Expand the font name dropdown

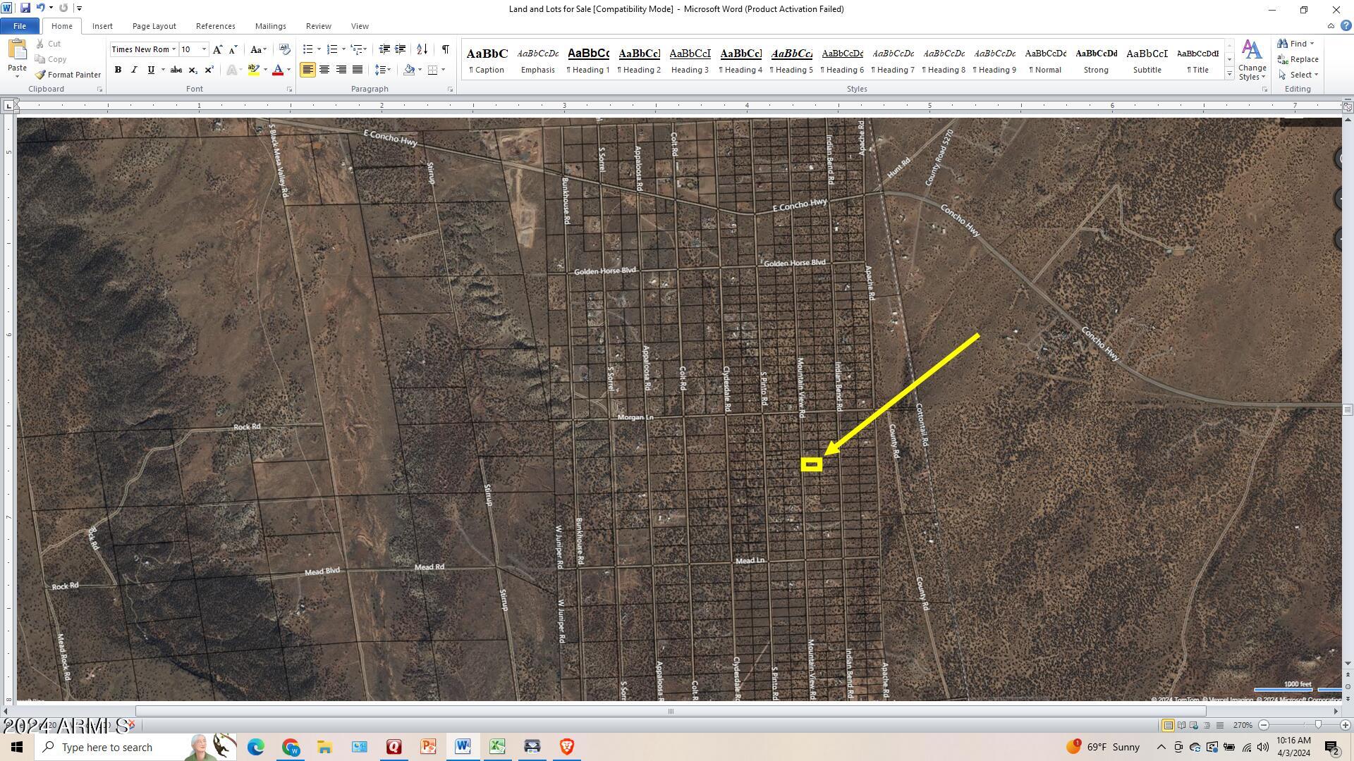pyautogui.click(x=173, y=49)
